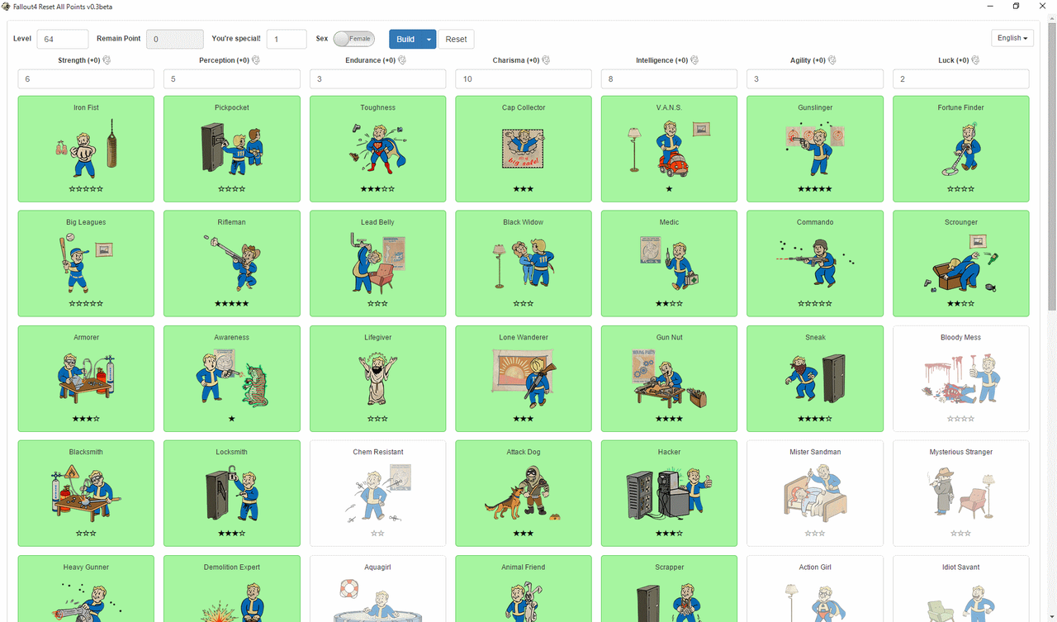Screen dimensions: 1057x622
Task: Click the Luck value field
Action: coord(961,78)
